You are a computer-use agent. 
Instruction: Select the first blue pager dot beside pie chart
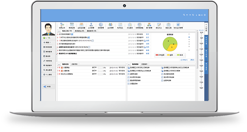tap(189, 37)
